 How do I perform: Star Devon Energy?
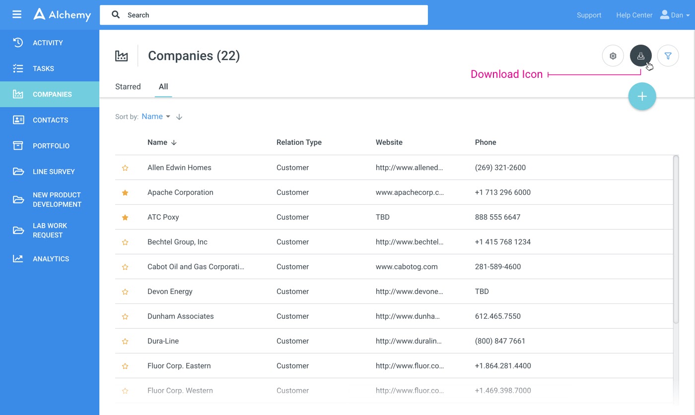coord(125,292)
